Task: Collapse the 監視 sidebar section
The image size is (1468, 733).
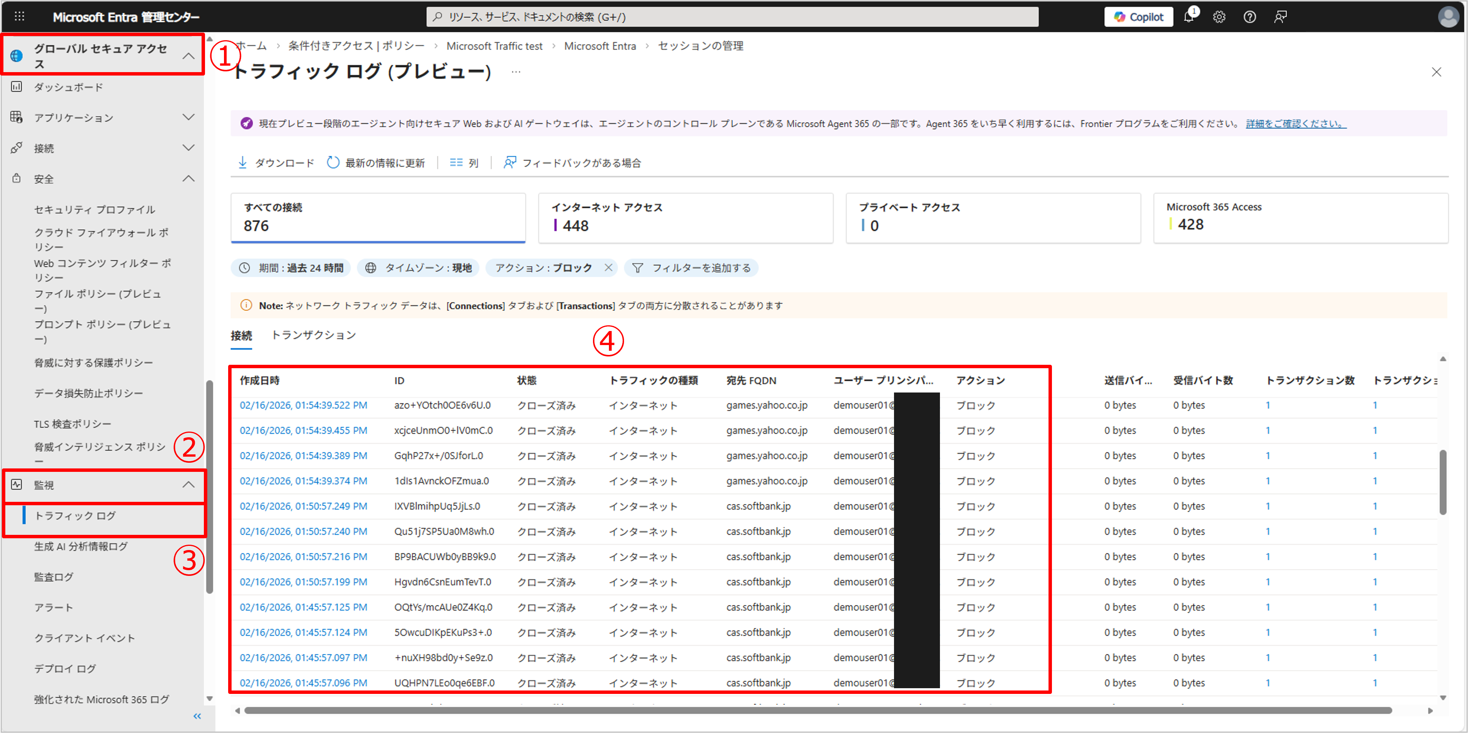Action: [188, 485]
